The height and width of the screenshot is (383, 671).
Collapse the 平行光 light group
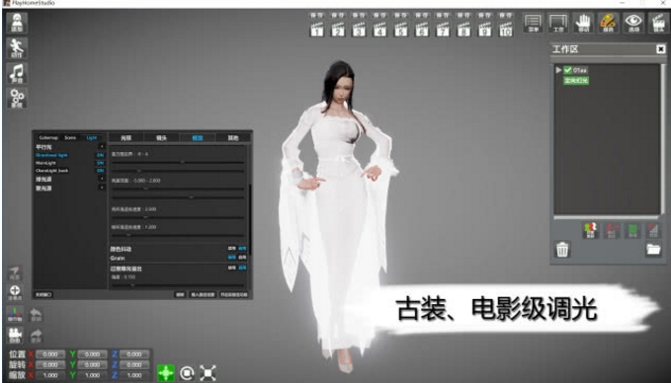102,147
